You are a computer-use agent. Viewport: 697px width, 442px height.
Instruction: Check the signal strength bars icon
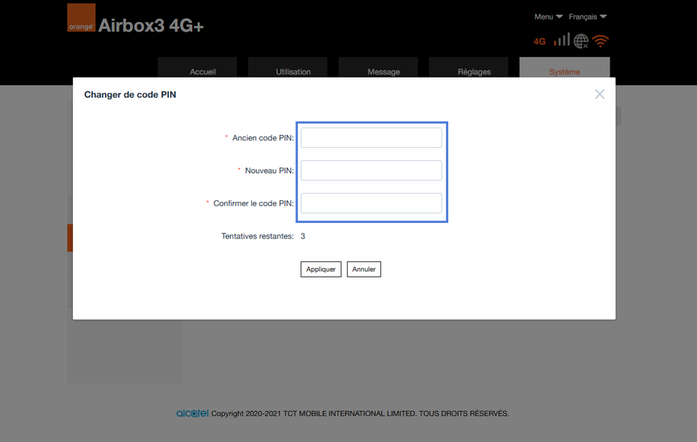tap(561, 40)
